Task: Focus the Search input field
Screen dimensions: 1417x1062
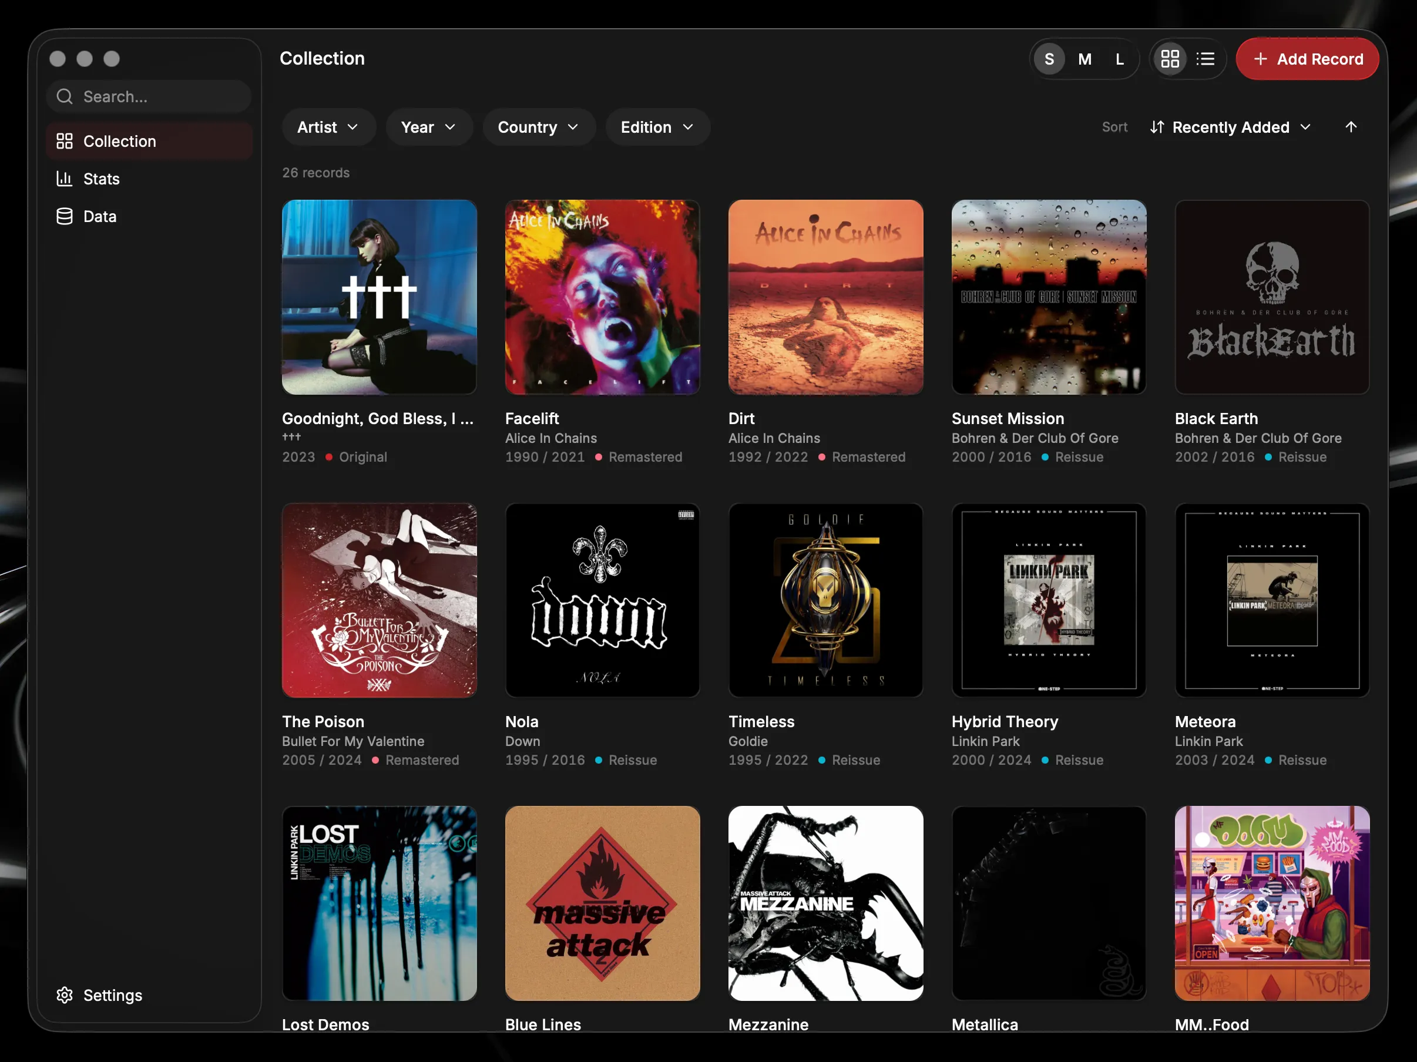Action: (149, 97)
